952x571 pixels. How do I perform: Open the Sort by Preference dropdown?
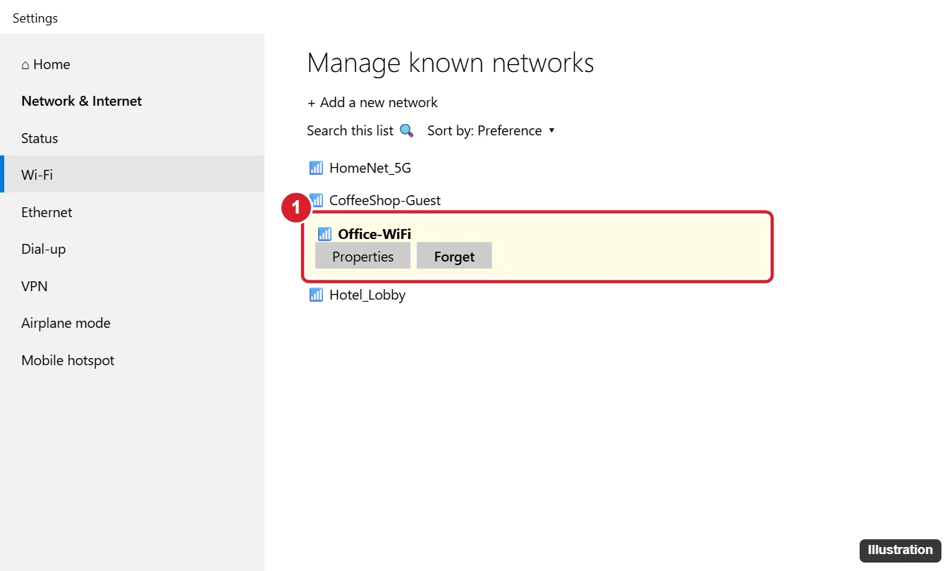tap(491, 130)
